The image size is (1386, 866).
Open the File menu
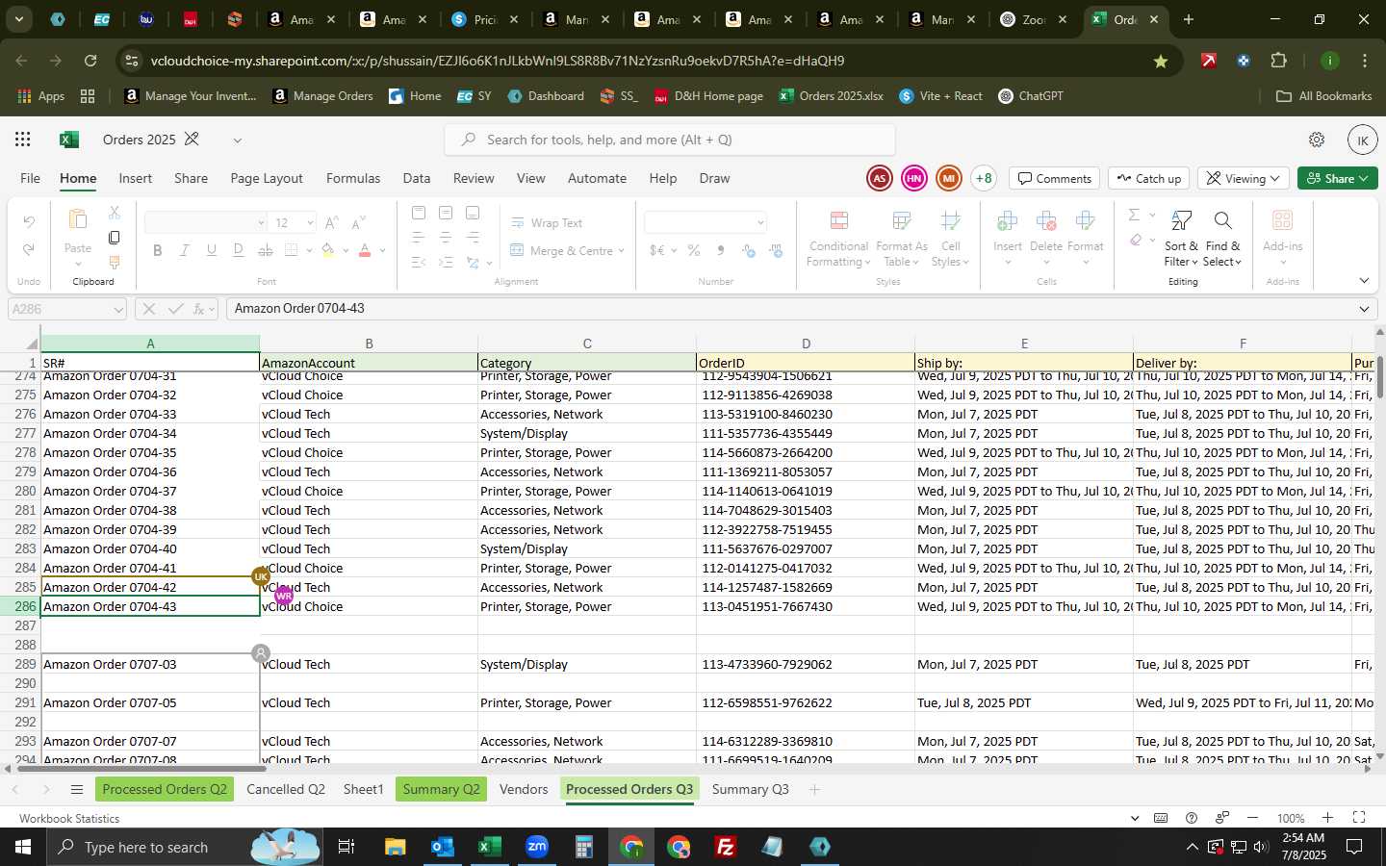pos(31,178)
